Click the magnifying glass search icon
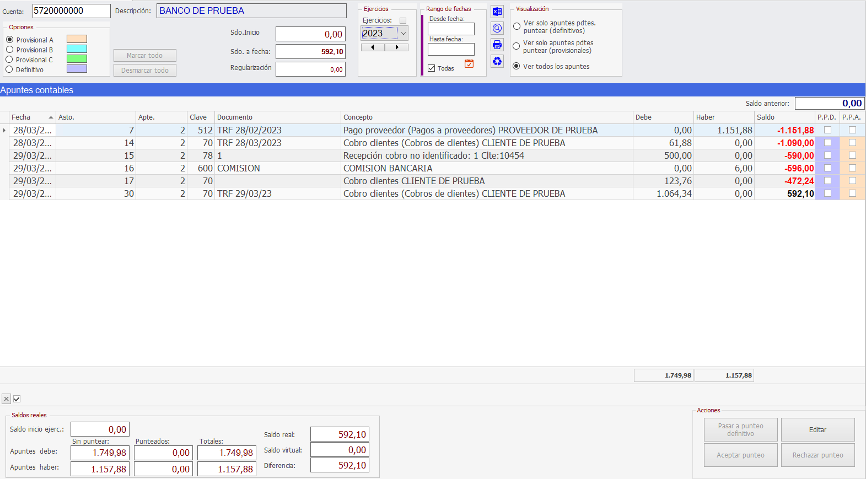The height and width of the screenshot is (479, 866). coord(497,28)
